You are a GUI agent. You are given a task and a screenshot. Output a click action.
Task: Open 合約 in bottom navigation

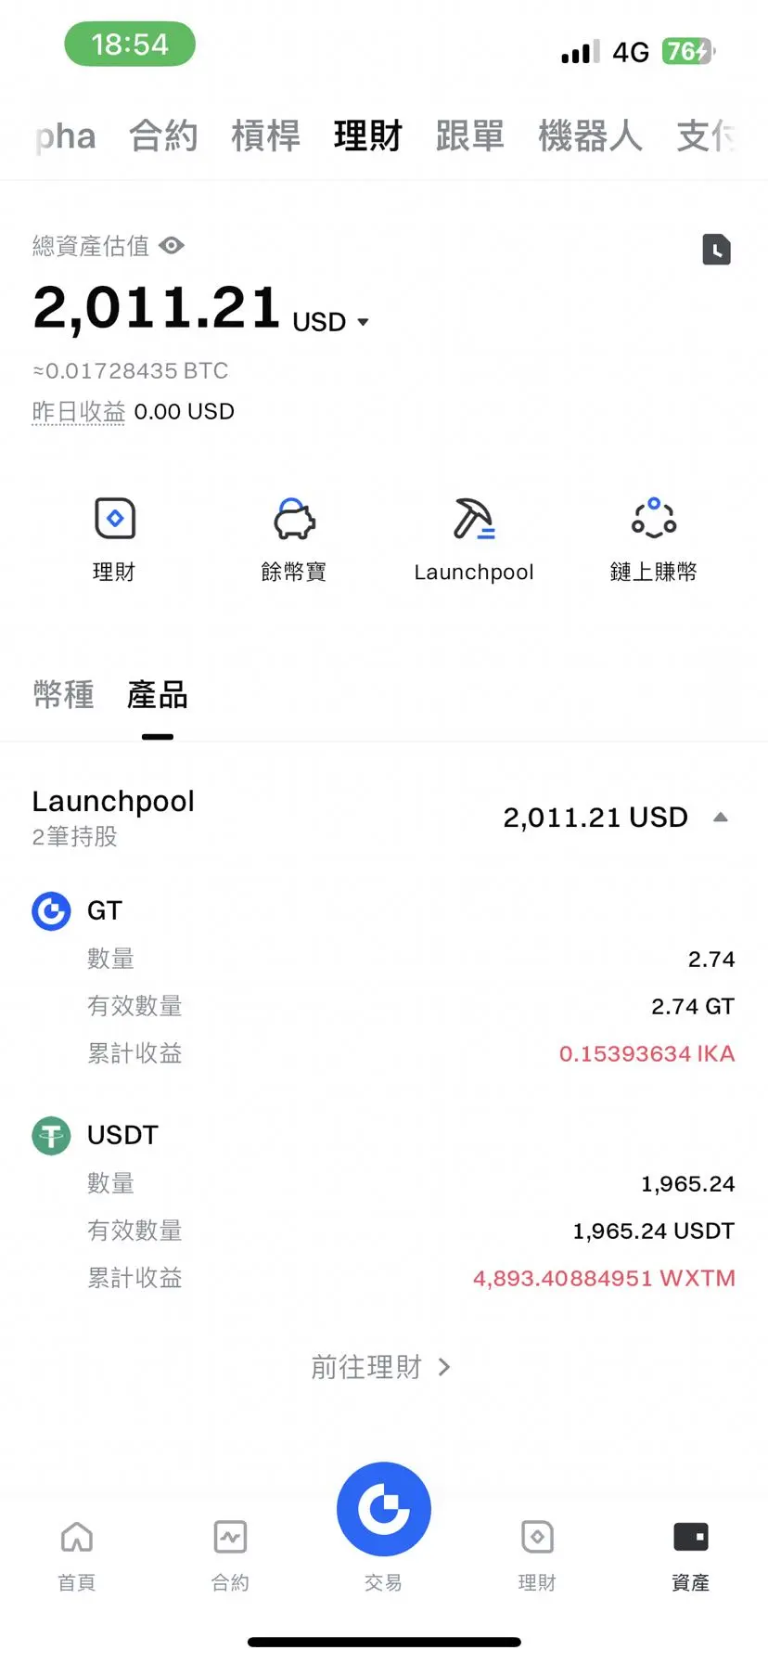tap(230, 1556)
